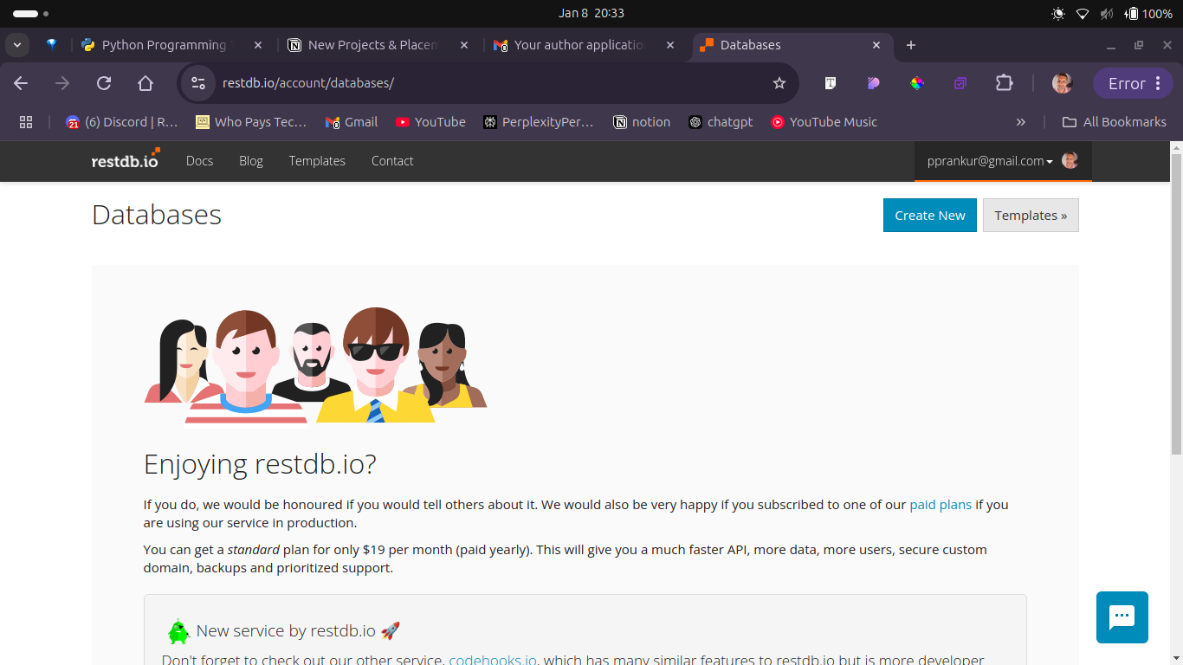Click the green mascot icon by New service
Viewport: 1183px width, 665px height.
pos(178,631)
